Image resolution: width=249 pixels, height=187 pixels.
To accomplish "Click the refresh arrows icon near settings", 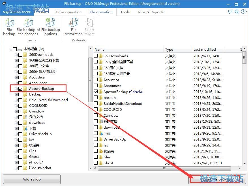I will [230, 12].
